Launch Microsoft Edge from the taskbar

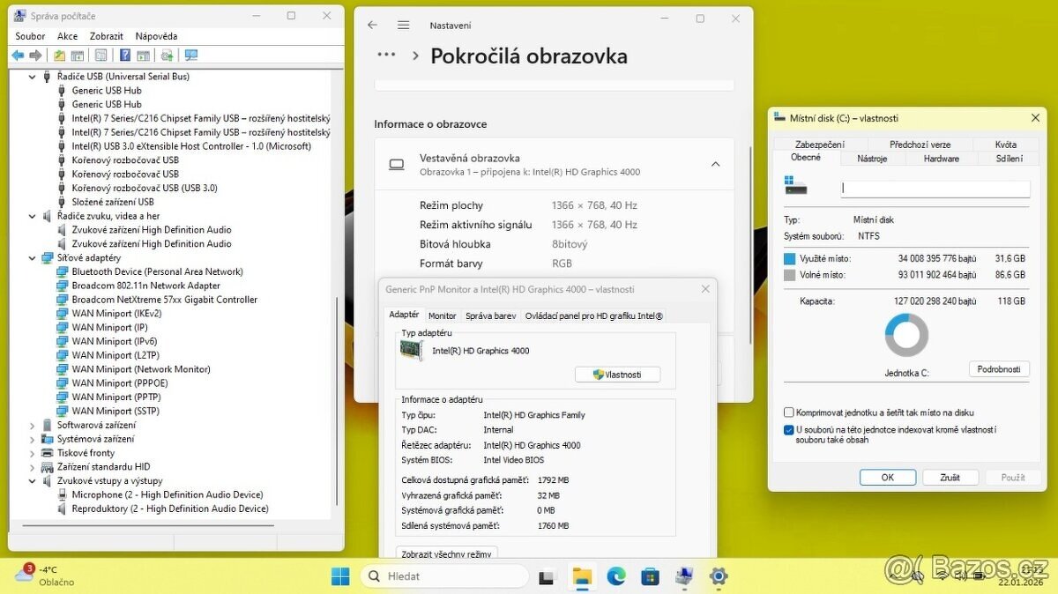pos(615,577)
